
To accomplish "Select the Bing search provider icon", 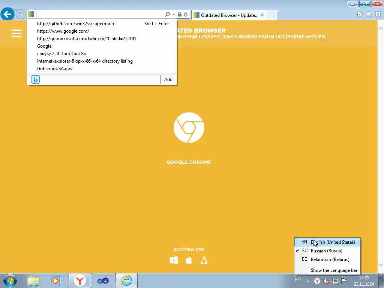I will [36, 79].
